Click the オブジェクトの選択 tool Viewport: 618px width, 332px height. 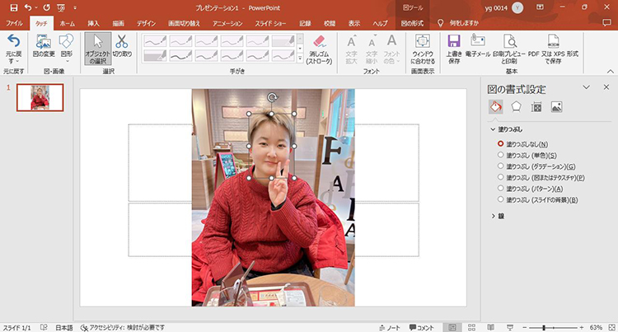[x=98, y=47]
